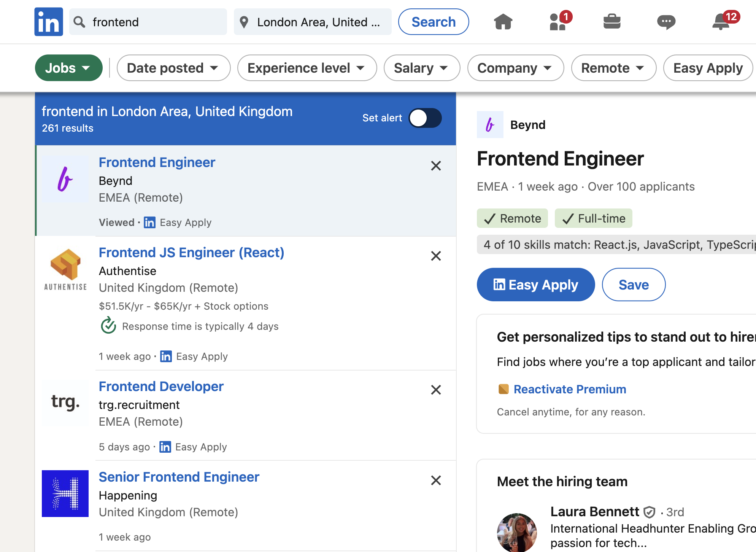Open the Experience level filter

coord(307,68)
